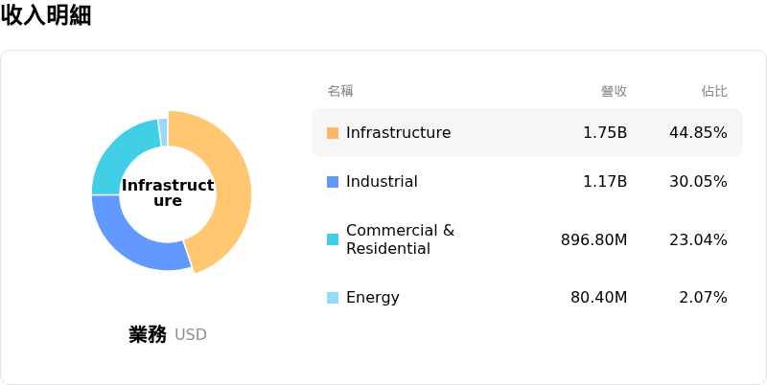Select the thin Energy donut slice
This screenshot has height=385, width=767.
[x=163, y=132]
